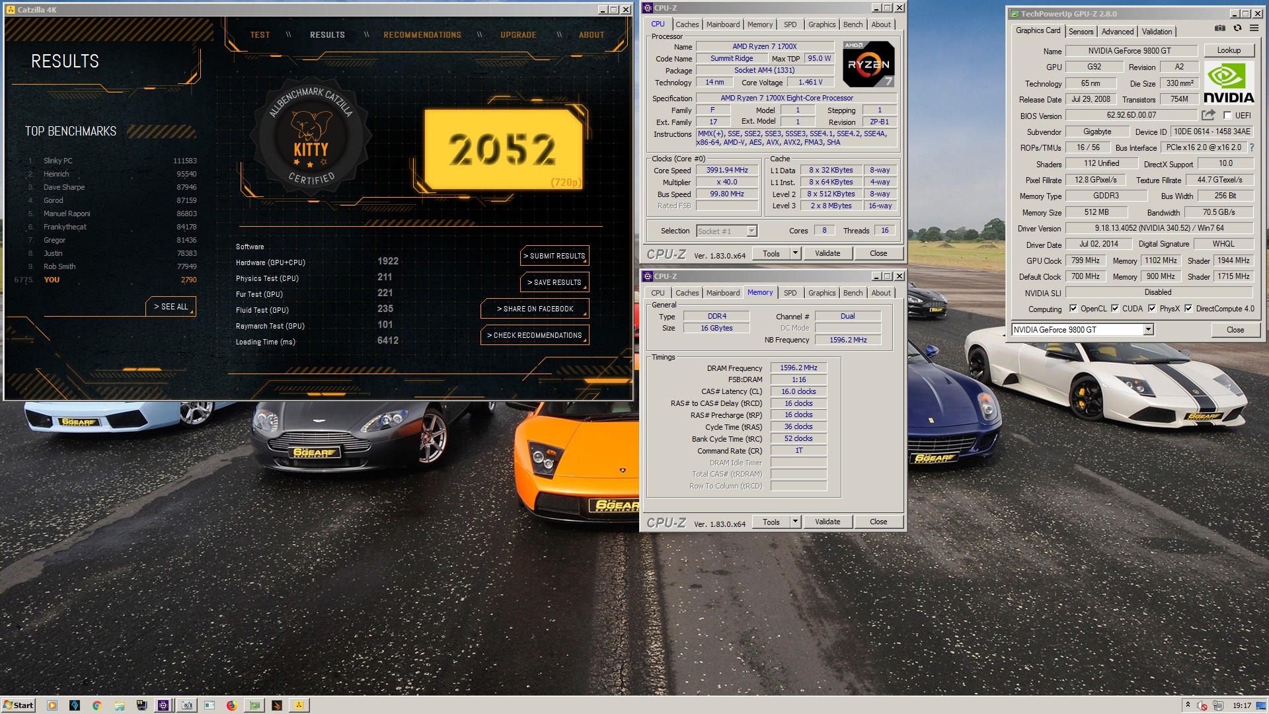The height and width of the screenshot is (714, 1269).
Task: Open Windows Explorer folder on taskbar
Action: [119, 705]
